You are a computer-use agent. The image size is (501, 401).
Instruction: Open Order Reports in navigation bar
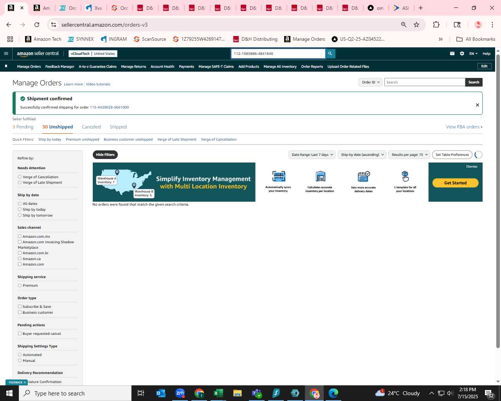point(312,67)
